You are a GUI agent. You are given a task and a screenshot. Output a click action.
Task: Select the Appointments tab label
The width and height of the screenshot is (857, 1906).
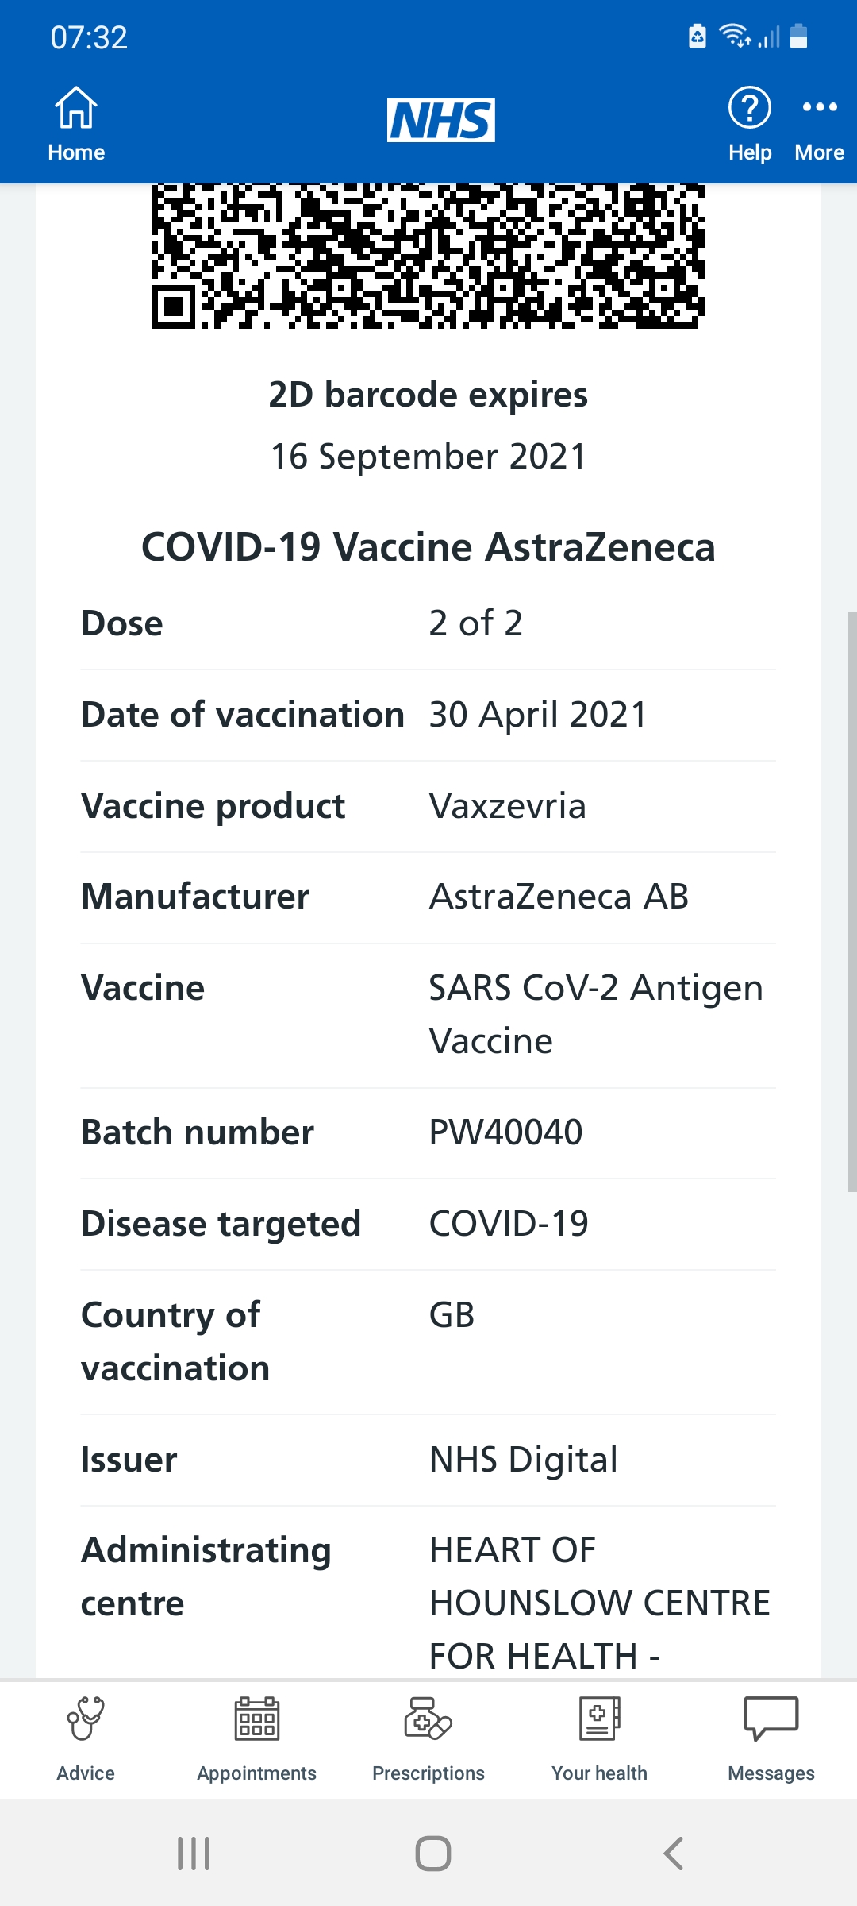[x=256, y=1773]
